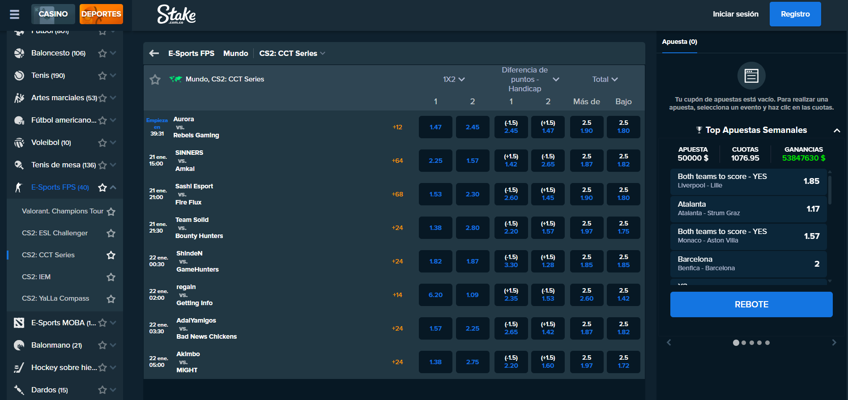Click the E-Sports FPS breadcrumb
Image resolution: width=848 pixels, height=400 pixels.
point(191,54)
